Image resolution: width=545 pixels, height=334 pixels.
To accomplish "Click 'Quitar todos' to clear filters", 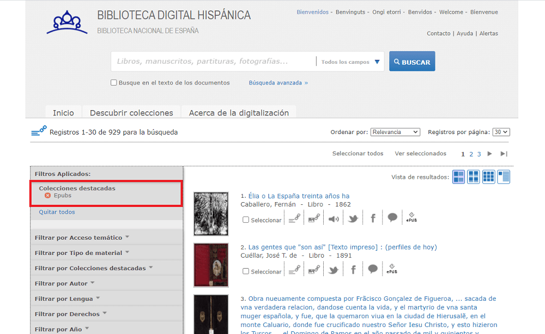I will (57, 212).
